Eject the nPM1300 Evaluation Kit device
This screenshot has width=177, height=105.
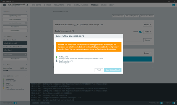[x=27, y=5]
